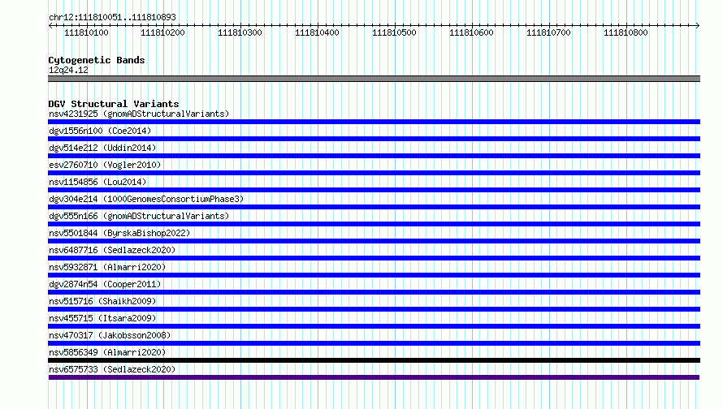Select the feature bar under dgv1556n100

pos(374,139)
